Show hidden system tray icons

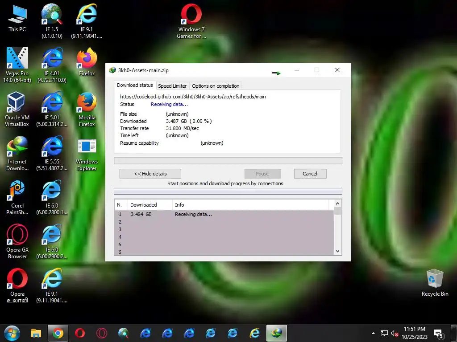click(373, 333)
